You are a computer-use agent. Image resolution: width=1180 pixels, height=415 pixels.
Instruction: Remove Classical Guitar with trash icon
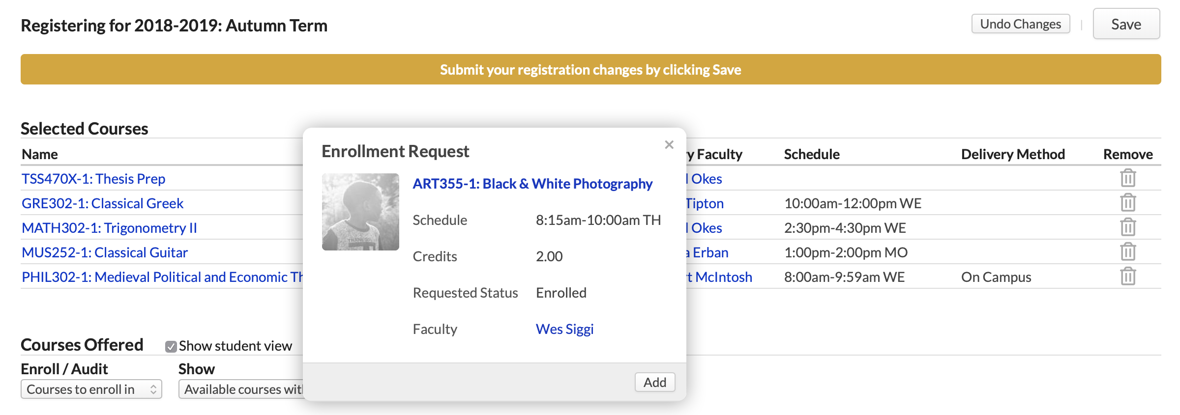click(1128, 252)
